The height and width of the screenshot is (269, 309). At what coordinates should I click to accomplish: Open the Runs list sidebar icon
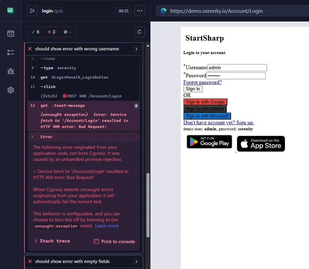(x=11, y=52)
